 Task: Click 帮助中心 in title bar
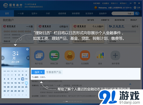click(114, 3)
